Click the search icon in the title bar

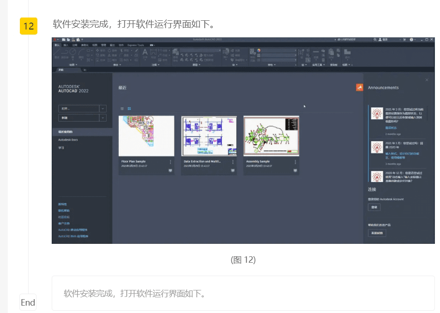coord(375,40)
